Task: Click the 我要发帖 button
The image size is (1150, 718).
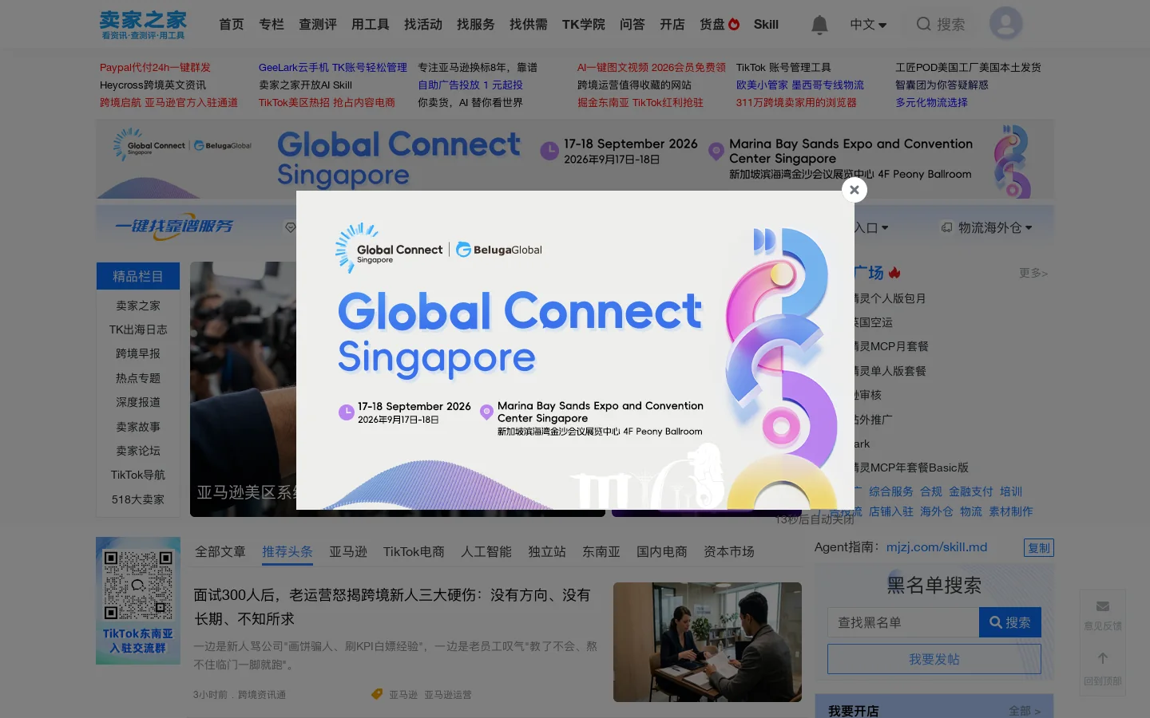Action: point(934,659)
